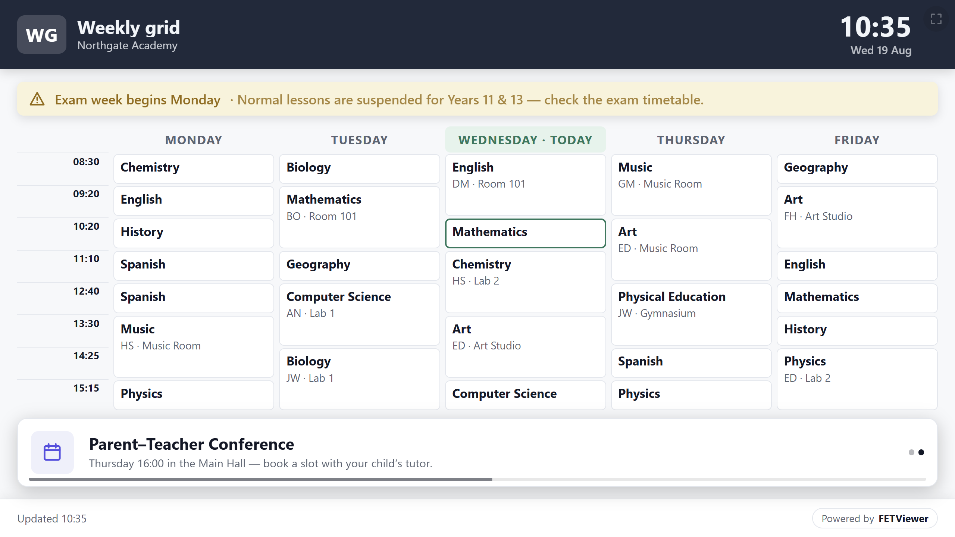Click the 15:15 time slot label
The height and width of the screenshot is (537, 955).
point(86,388)
